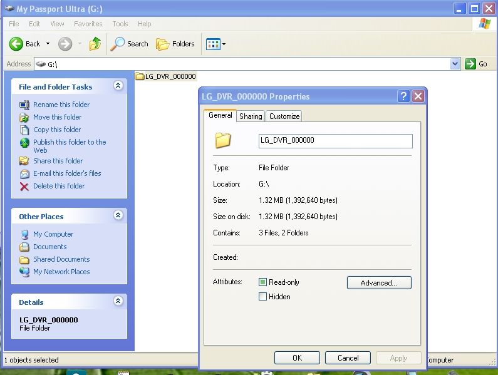The height and width of the screenshot is (375, 498).
Task: Click the E-mail envelope icon
Action: tap(24, 173)
